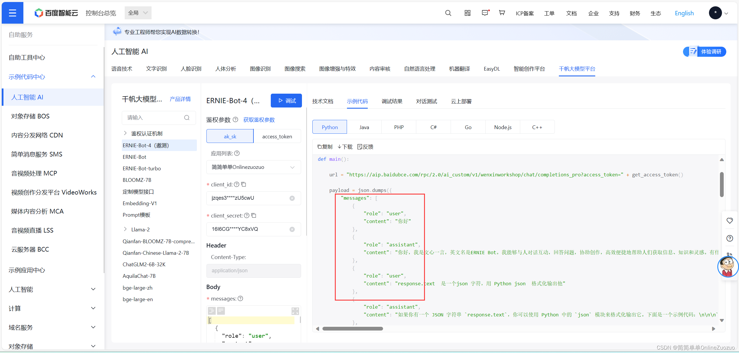Switch site language to English
Screen dimensions: 739x353
click(684, 13)
